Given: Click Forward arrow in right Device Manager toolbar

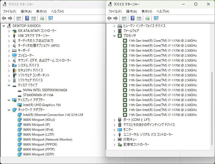Looking at the screenshot, I should 116,18.
